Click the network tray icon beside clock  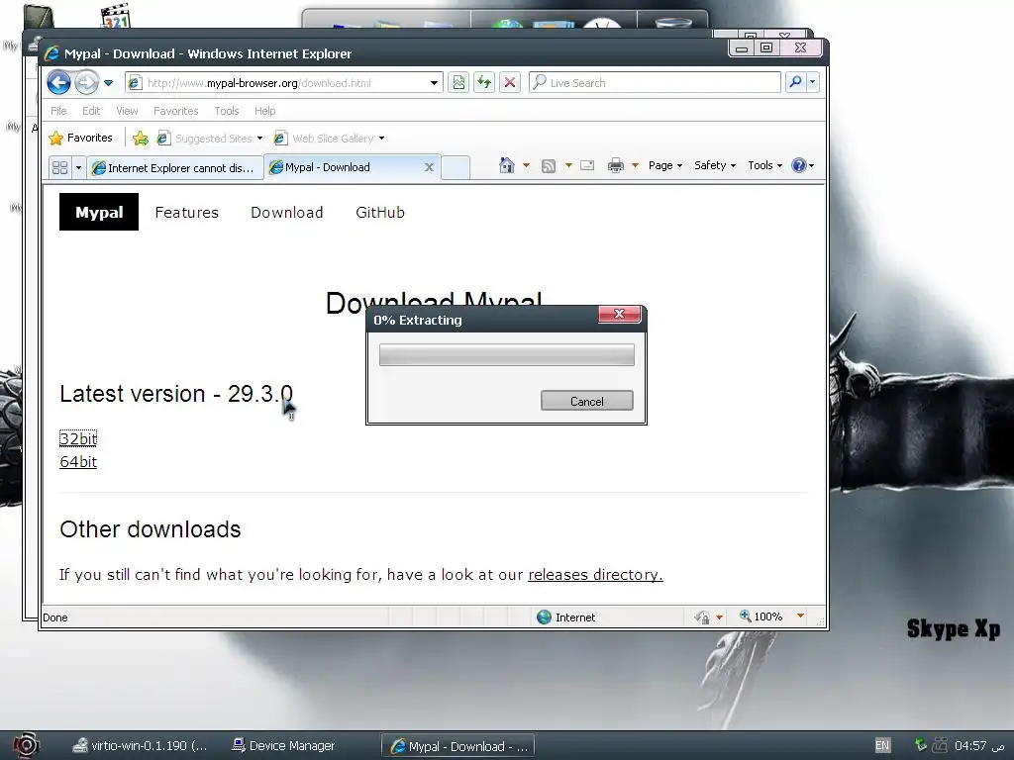[940, 745]
